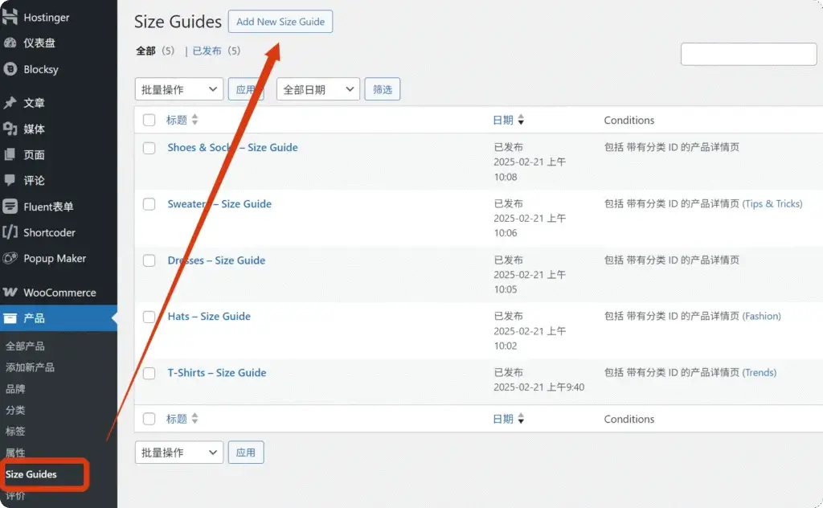823x508 pixels.
Task: Go to 全部产品 in the sidebar submenu
Action: 25,346
